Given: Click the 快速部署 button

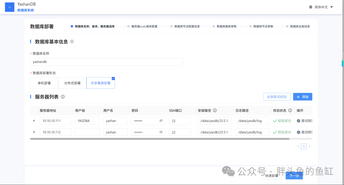Looking at the screenshot, I should point(272,175).
